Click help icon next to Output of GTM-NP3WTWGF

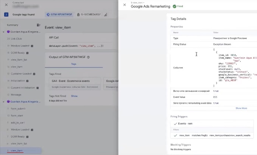click(x=88, y=57)
